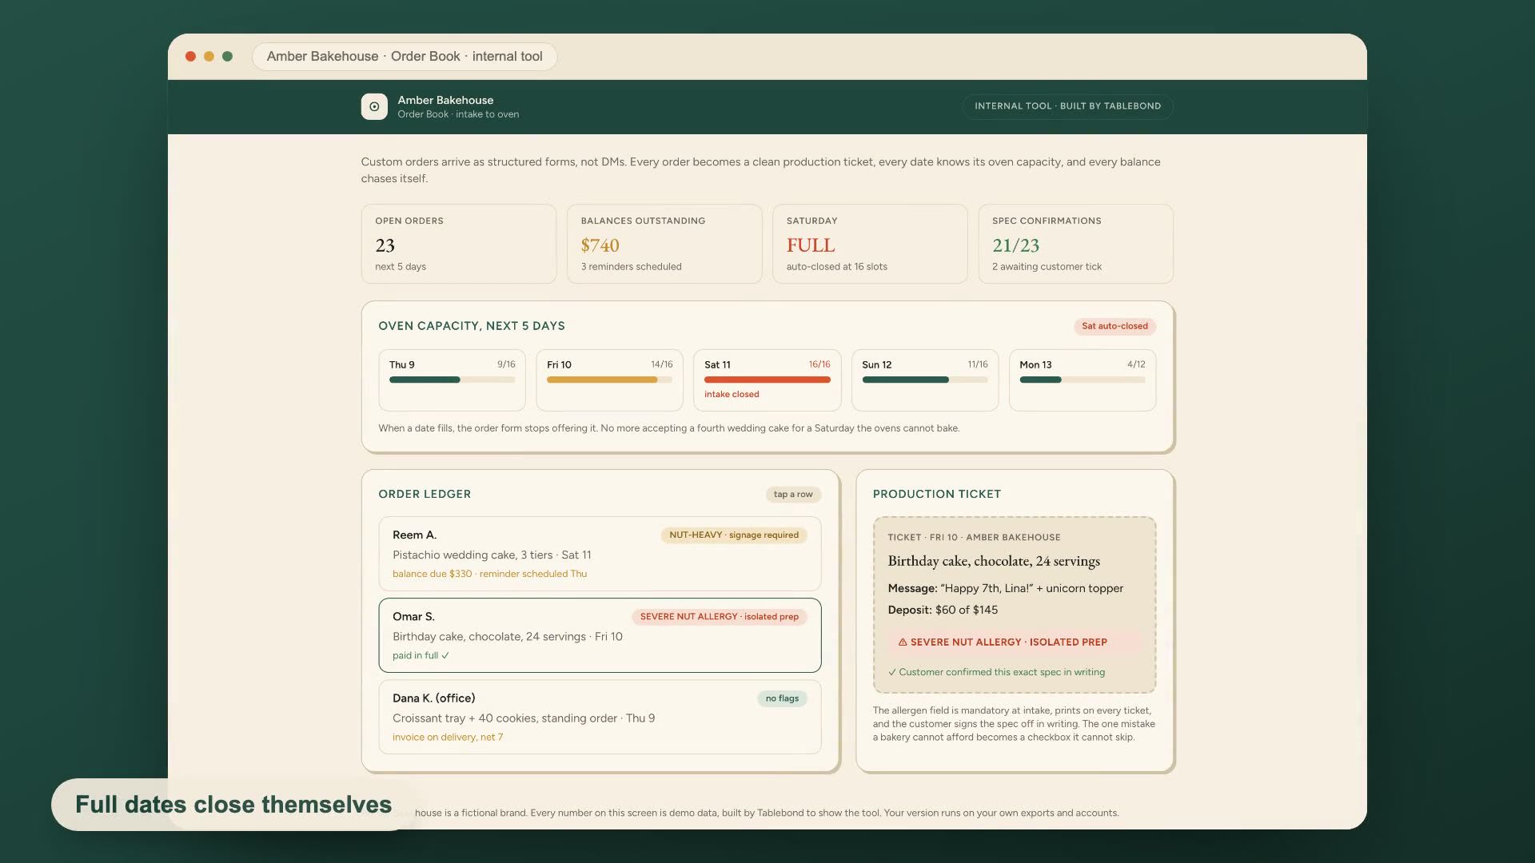Click 'next 5 days' under Open Orders
Screen dimensions: 1535x863
tap(401, 267)
